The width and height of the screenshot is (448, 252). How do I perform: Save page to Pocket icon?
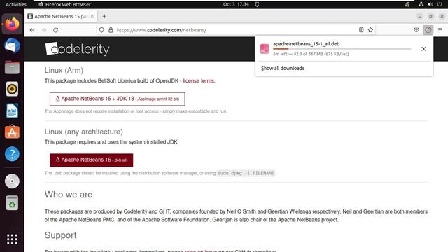(416, 29)
